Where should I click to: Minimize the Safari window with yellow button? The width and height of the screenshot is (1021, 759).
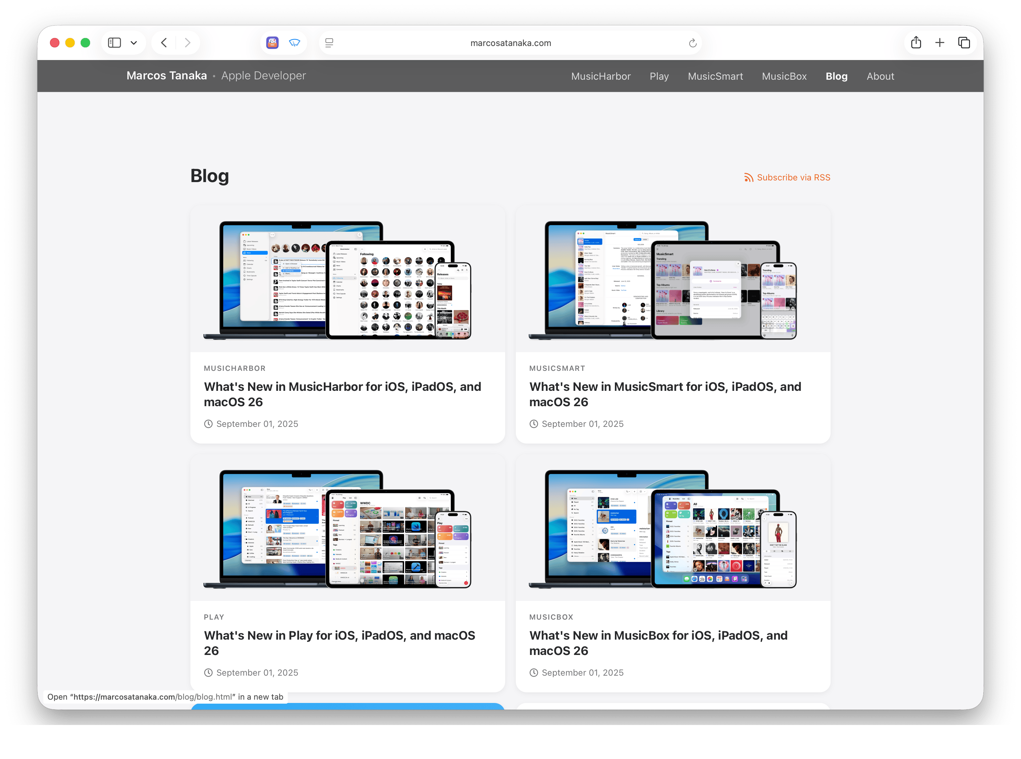tap(70, 43)
